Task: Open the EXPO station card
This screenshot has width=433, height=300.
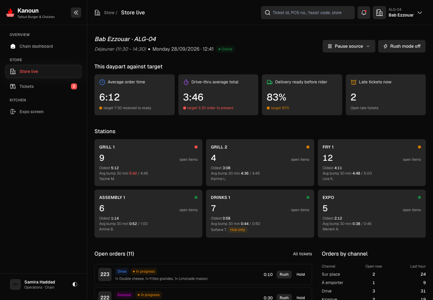Action: tap(372, 214)
